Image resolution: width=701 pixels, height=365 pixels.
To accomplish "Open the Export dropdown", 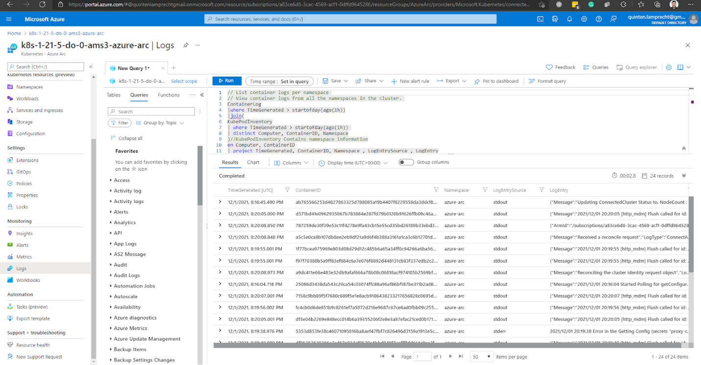I will [452, 81].
